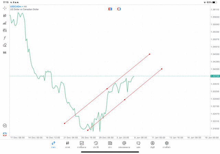
Task: Open the chart search magnifier icon
Action: [x=5, y=126]
